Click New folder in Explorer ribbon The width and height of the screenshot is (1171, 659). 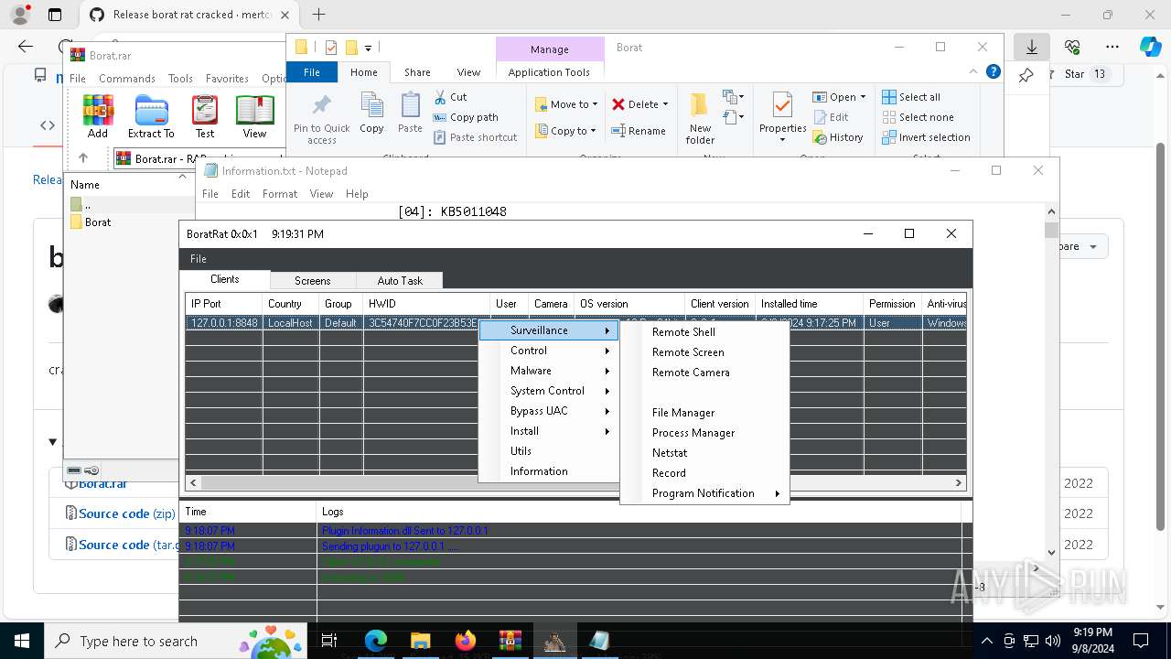point(700,119)
